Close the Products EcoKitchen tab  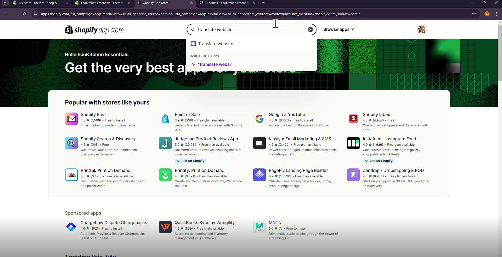point(254,3)
